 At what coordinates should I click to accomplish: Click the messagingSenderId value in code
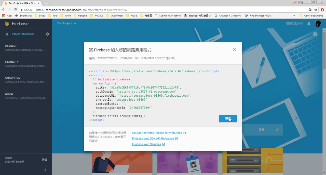[x=140, y=108]
